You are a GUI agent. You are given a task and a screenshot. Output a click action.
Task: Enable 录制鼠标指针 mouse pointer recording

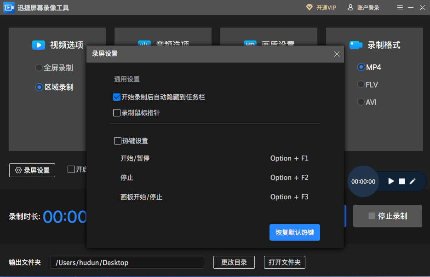pyautogui.click(x=117, y=113)
